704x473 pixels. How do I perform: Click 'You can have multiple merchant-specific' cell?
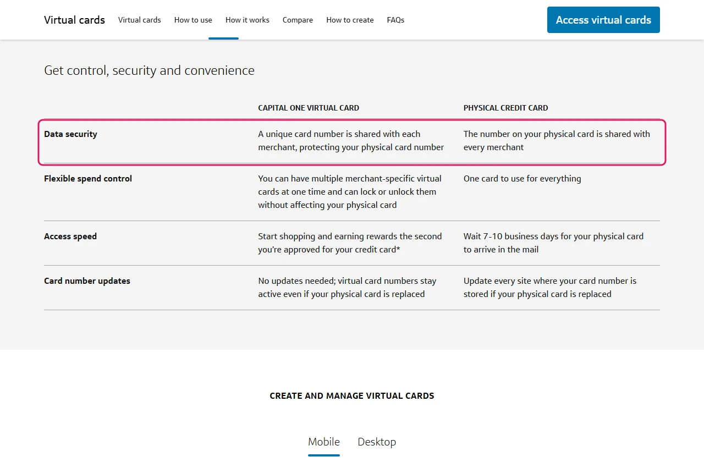[x=350, y=192]
